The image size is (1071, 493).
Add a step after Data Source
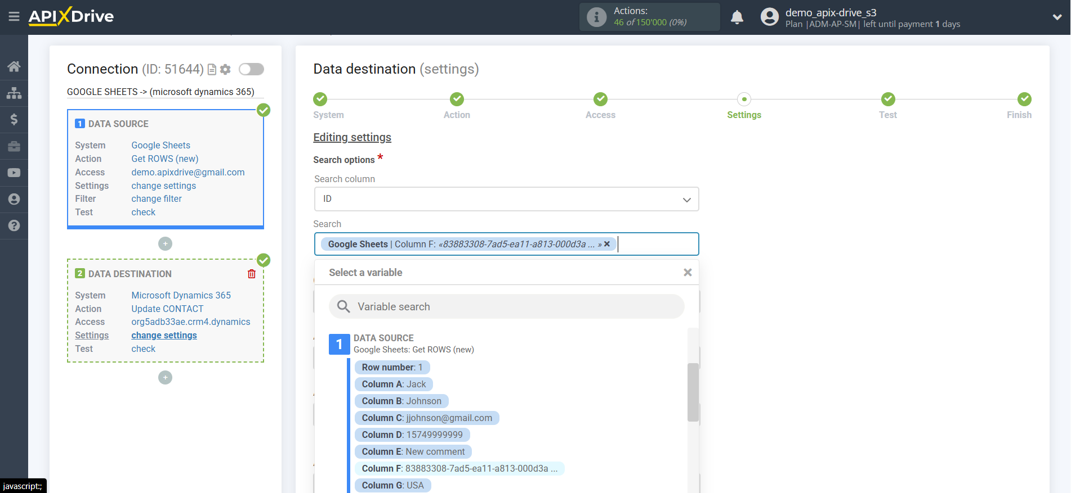tap(165, 243)
